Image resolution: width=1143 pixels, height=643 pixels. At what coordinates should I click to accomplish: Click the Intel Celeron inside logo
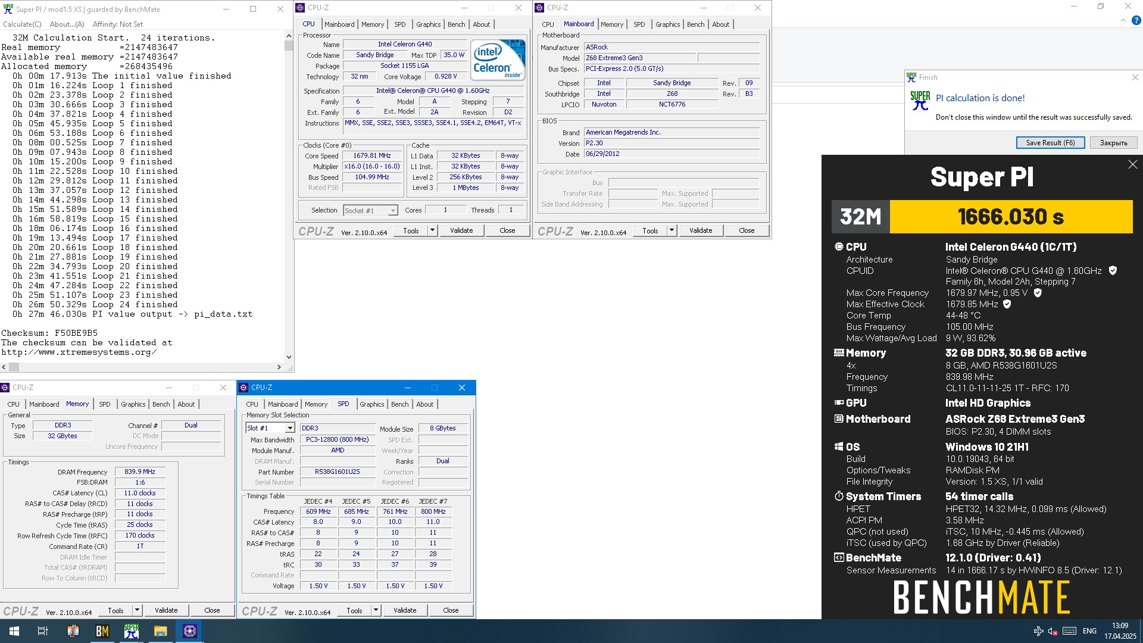(x=498, y=60)
